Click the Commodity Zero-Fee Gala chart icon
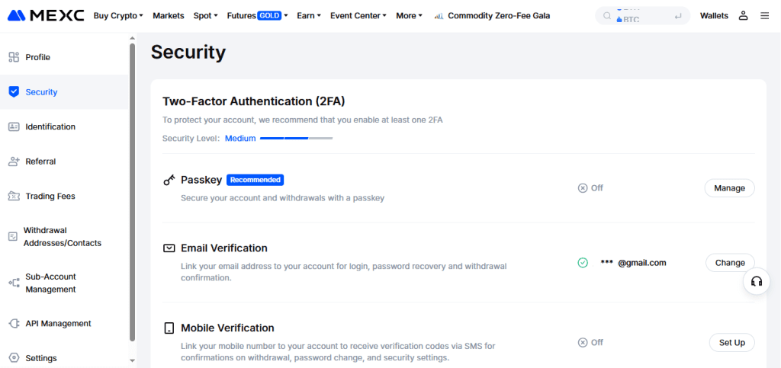The image size is (781, 368). (439, 16)
